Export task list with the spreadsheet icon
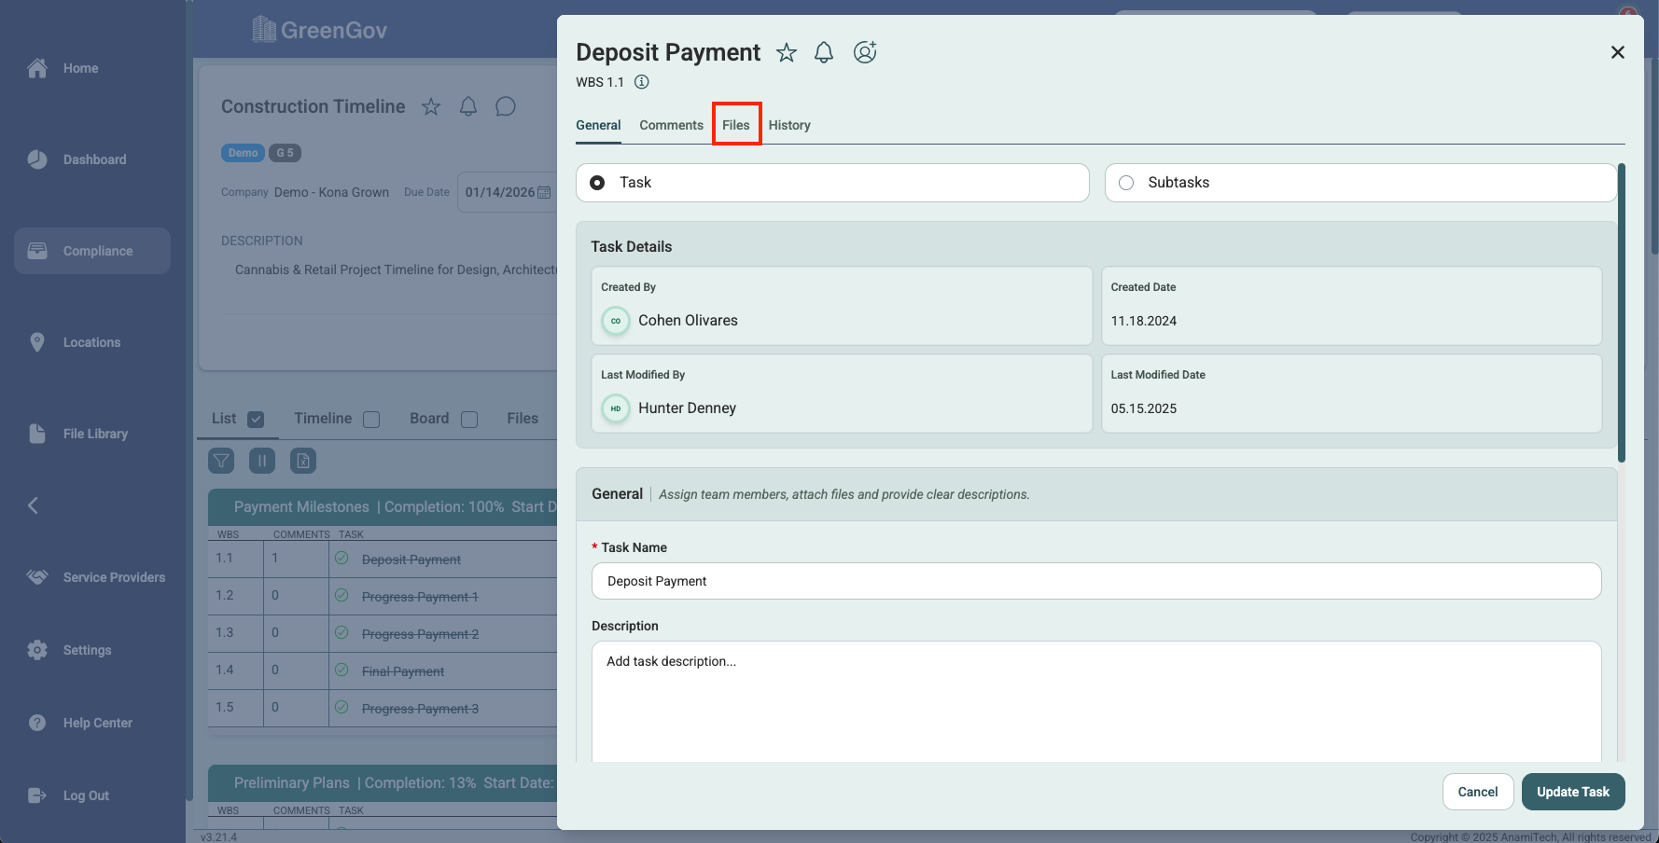The width and height of the screenshot is (1659, 843). click(x=303, y=460)
